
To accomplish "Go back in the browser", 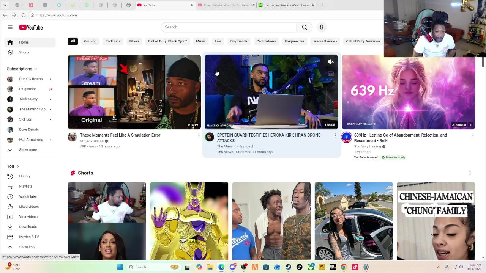I will pos(5,15).
